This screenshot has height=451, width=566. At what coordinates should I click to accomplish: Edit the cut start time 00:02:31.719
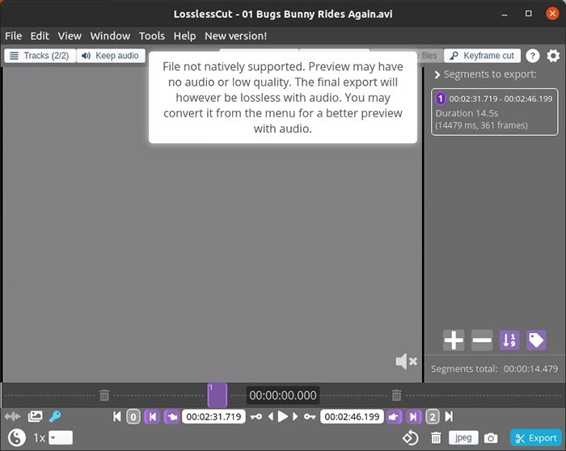(x=213, y=417)
